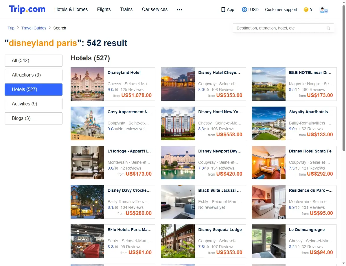Click the globe language icon

pyautogui.click(x=244, y=10)
